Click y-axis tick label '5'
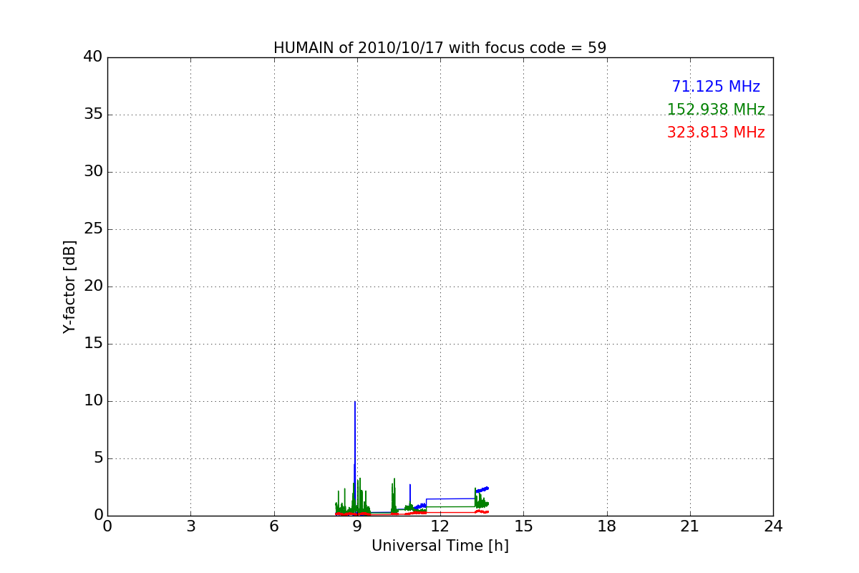Viewport: 859px width, 573px height. pos(98,458)
